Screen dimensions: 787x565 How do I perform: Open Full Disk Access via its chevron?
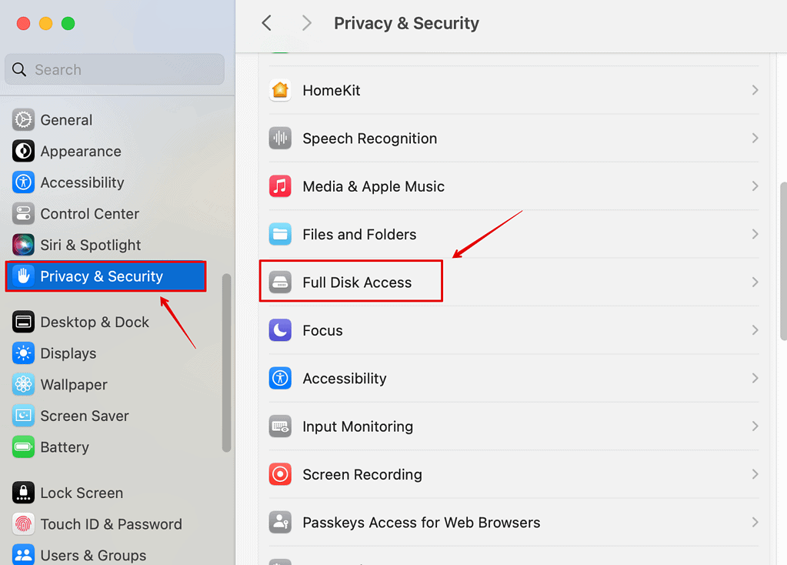pos(755,282)
